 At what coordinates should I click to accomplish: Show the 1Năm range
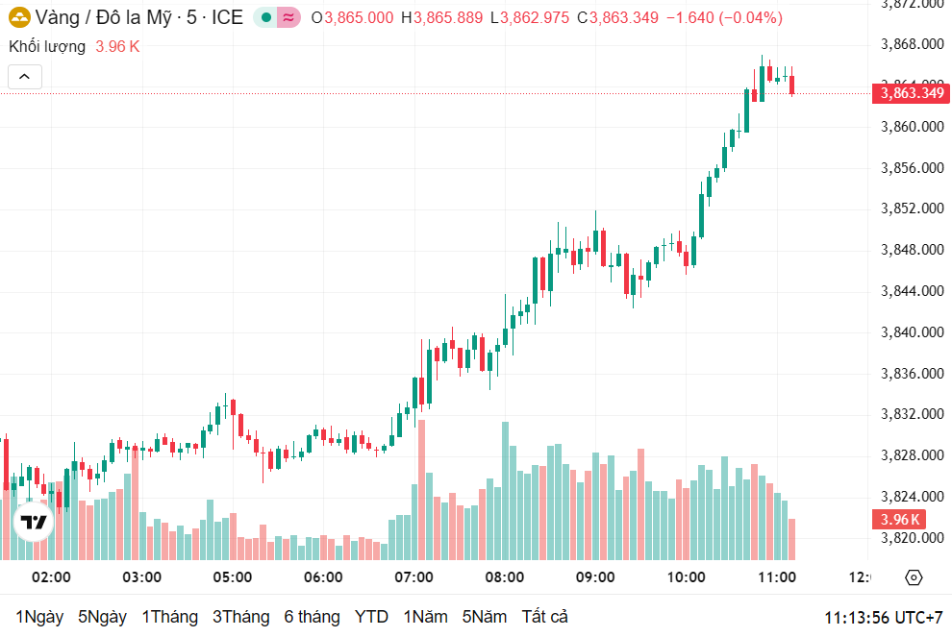[425, 617]
